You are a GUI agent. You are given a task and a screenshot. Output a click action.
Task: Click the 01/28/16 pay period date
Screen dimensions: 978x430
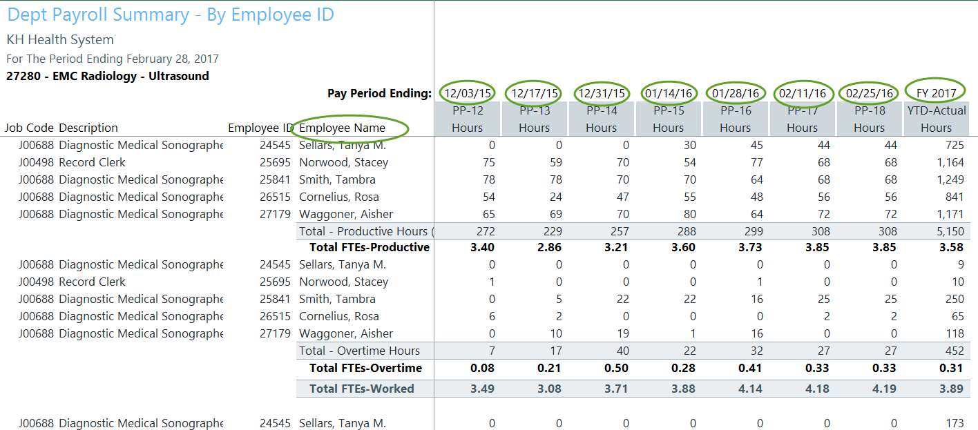pos(735,93)
